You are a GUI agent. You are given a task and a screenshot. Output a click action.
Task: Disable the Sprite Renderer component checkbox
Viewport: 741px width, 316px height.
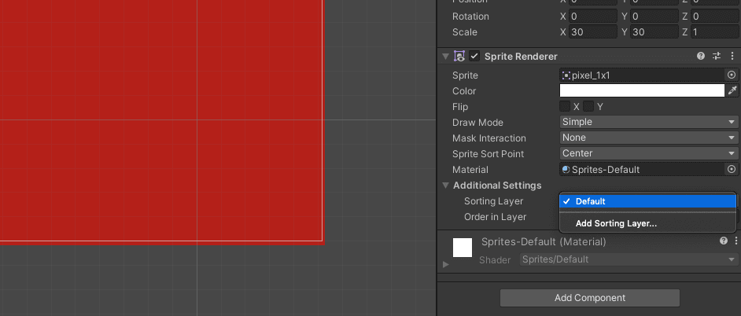coord(474,57)
